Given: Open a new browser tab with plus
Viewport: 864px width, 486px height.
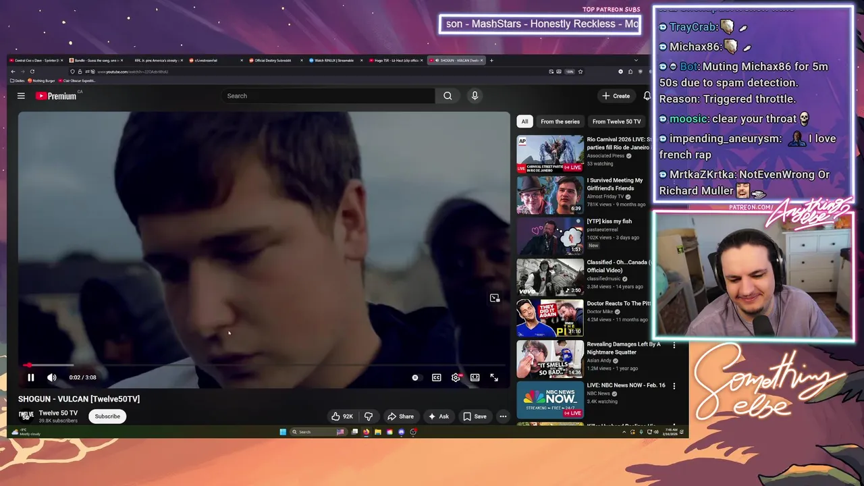Looking at the screenshot, I should tap(491, 60).
